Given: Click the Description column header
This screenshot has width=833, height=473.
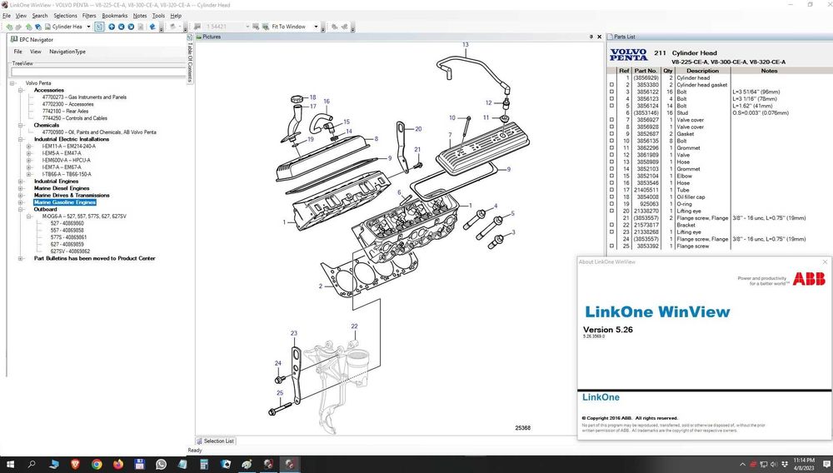Looking at the screenshot, I should tap(702, 71).
